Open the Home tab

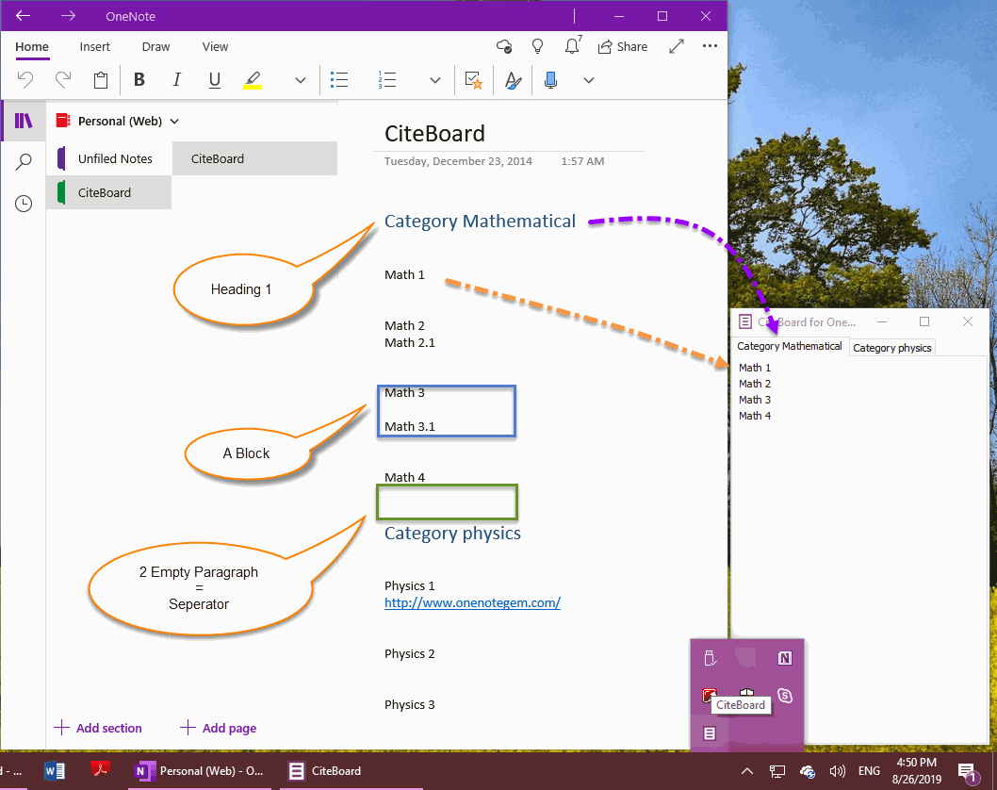coord(32,46)
